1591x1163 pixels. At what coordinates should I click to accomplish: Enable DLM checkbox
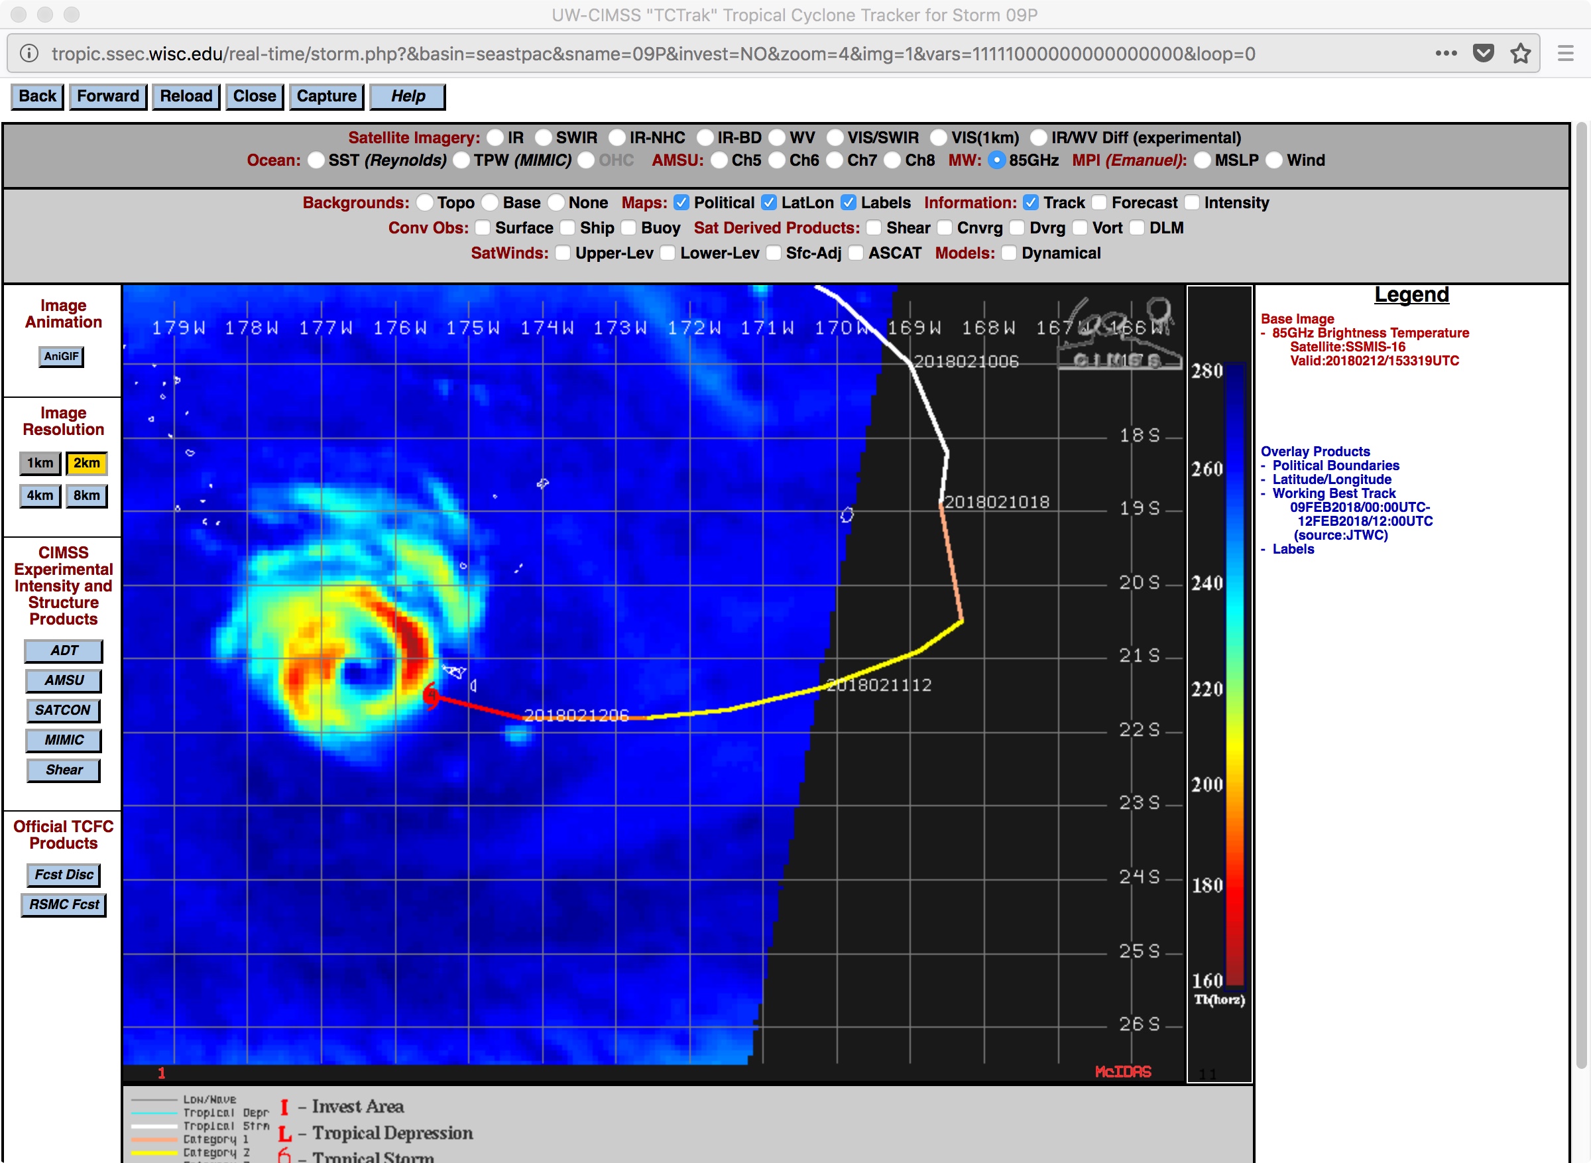[x=1136, y=228]
